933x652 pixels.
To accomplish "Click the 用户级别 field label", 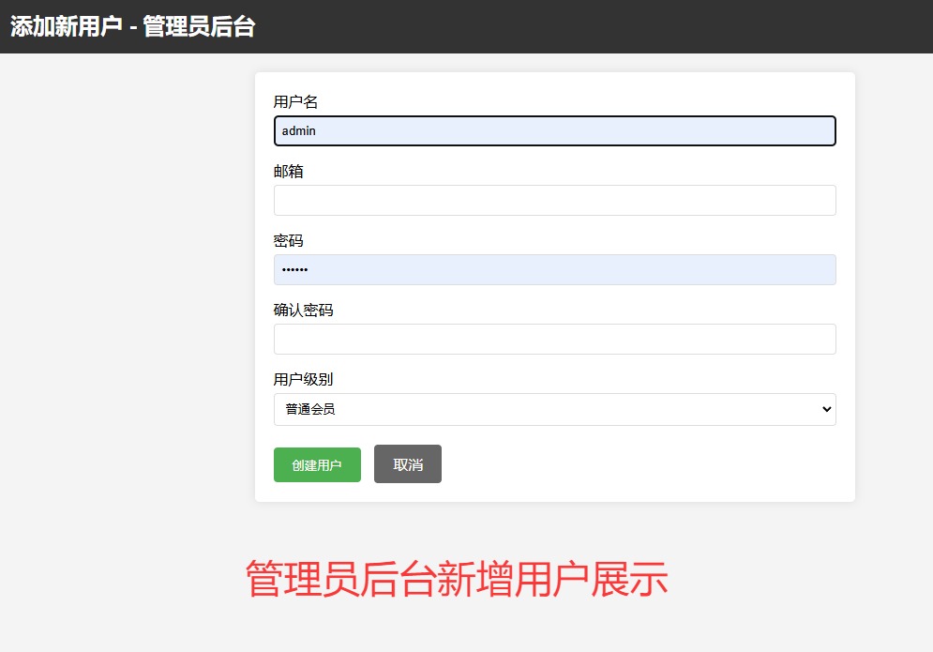I will point(303,379).
